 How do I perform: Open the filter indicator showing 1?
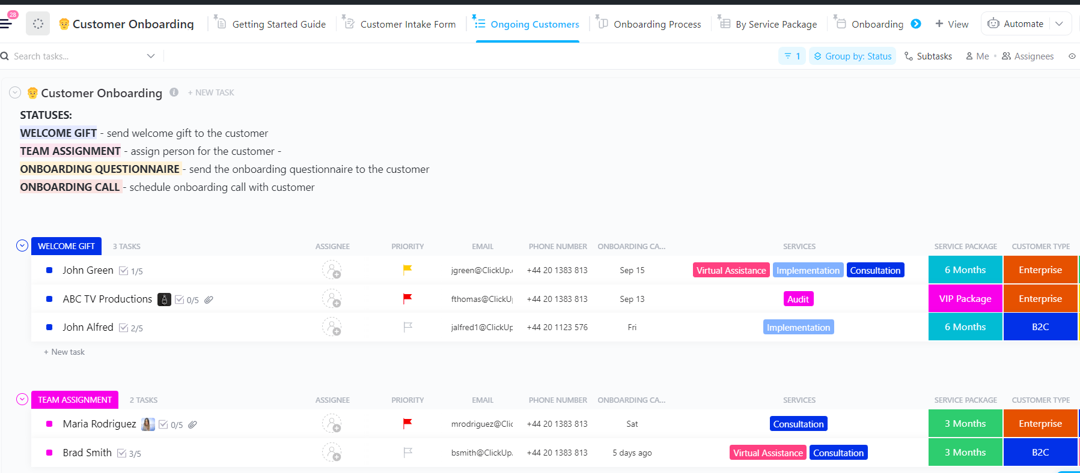click(x=792, y=56)
